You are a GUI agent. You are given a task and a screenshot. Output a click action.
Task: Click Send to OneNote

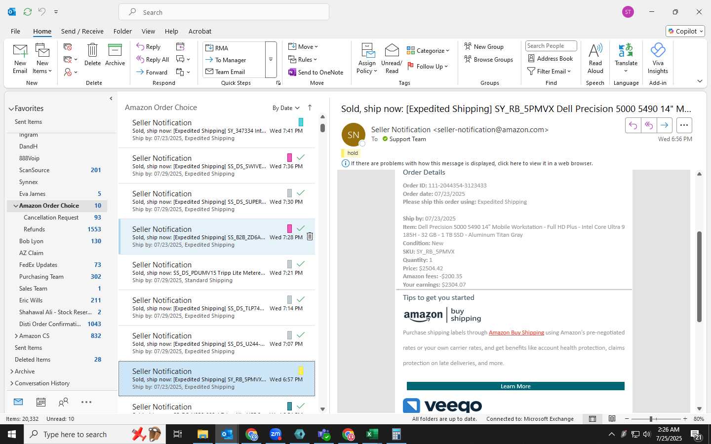[x=316, y=72]
